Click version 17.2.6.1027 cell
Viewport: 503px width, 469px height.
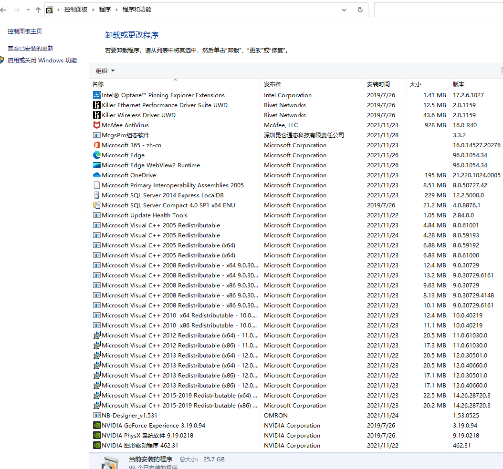[468, 95]
